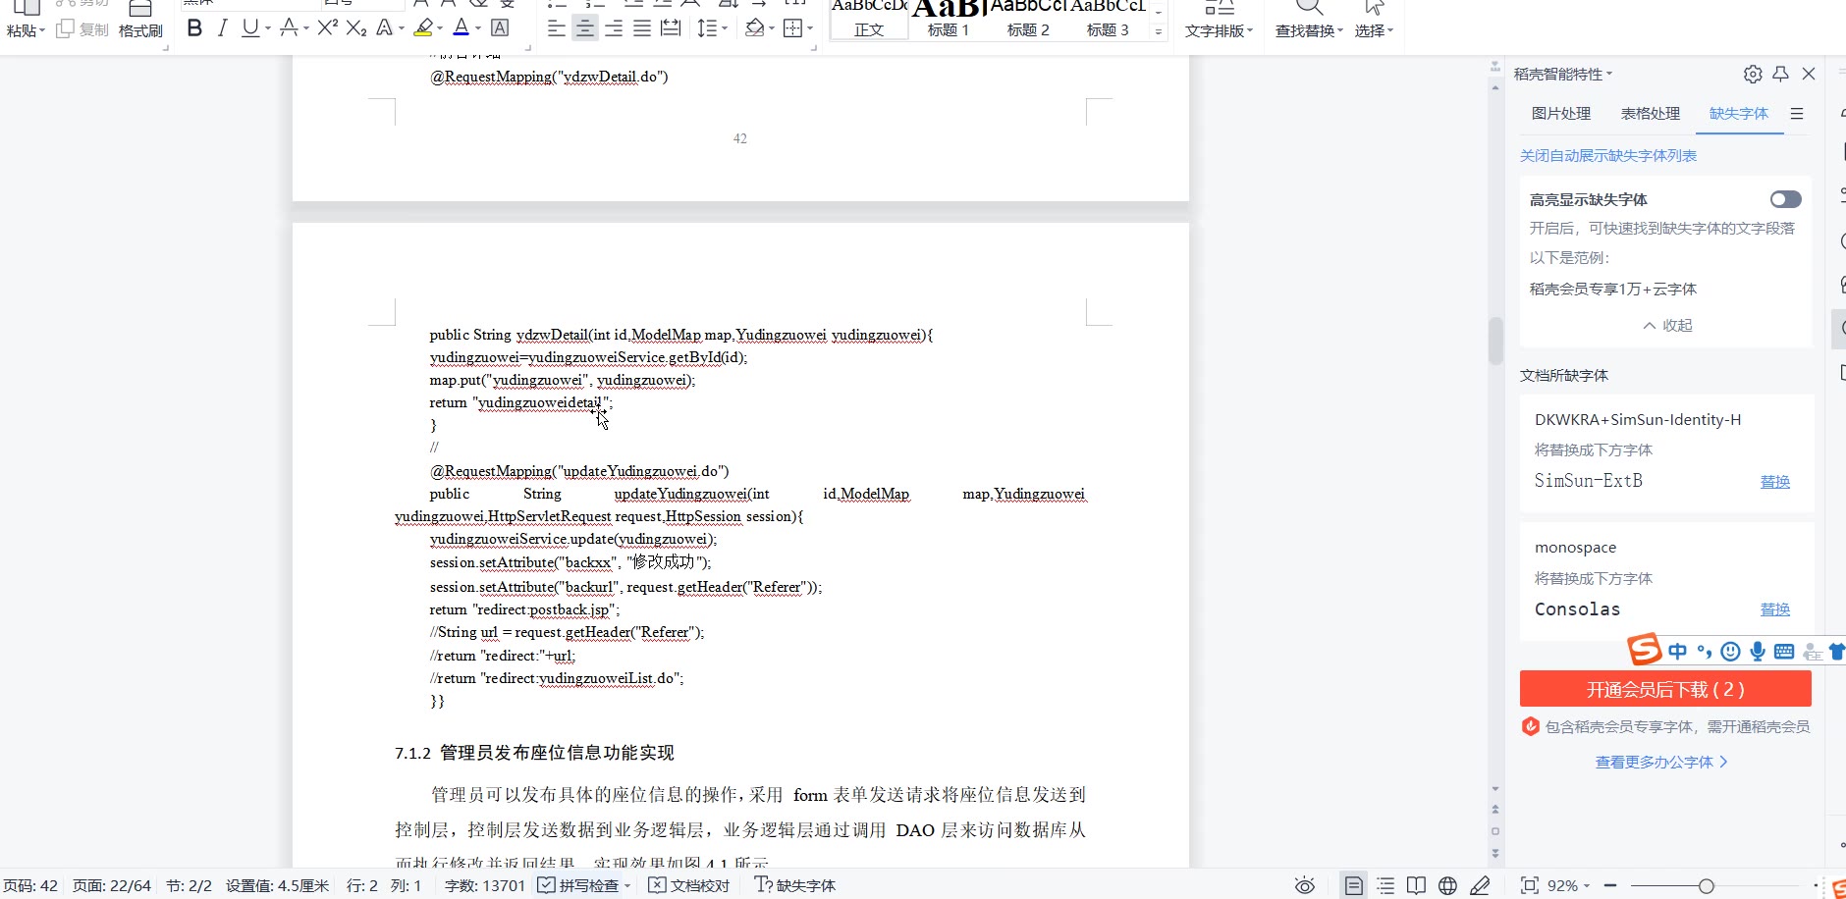Switch to reading view (book icon)
Viewport: 1846px width, 899px height.
click(1416, 886)
